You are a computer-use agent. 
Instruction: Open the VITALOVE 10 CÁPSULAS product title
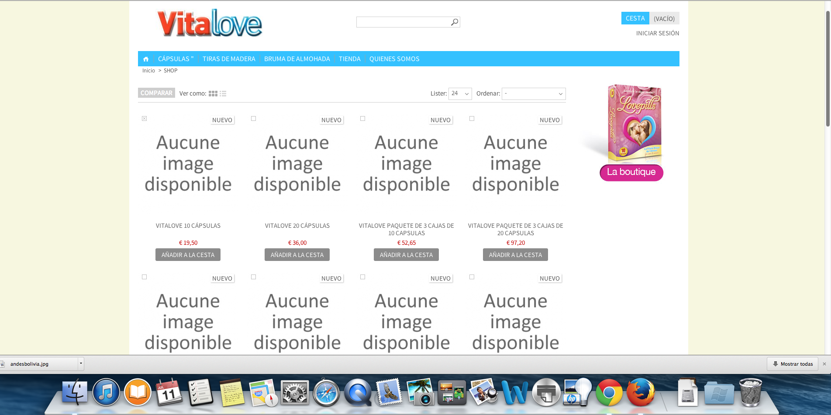coord(188,226)
